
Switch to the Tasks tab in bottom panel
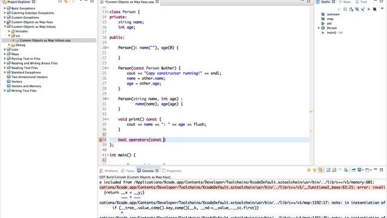[128, 171]
